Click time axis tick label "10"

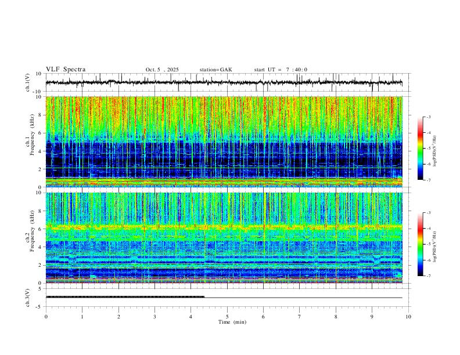[x=408, y=317]
